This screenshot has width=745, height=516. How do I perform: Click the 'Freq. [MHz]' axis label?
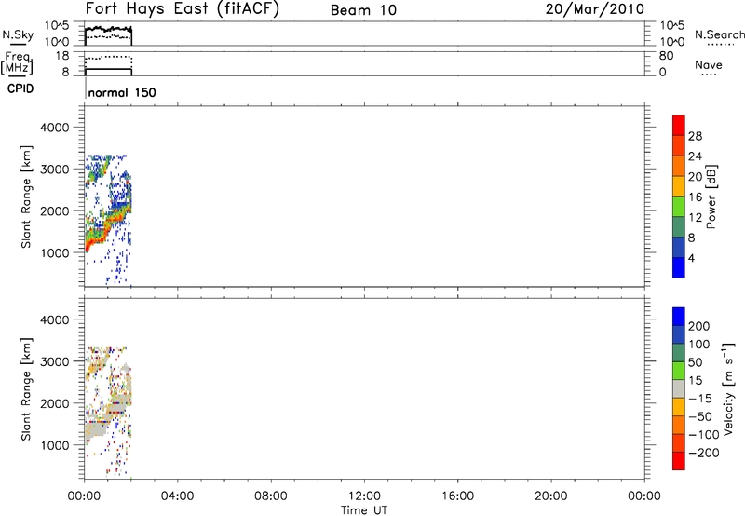(18, 62)
